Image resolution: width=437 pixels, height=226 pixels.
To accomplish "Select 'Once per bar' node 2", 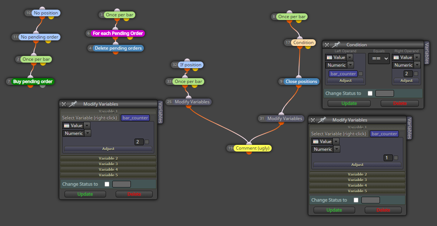I will tap(36, 59).
